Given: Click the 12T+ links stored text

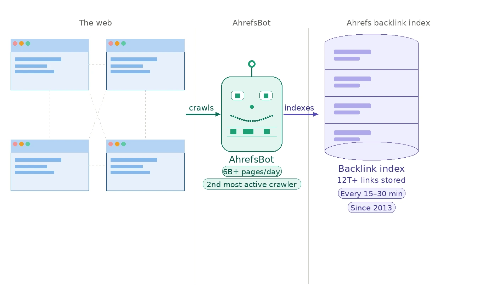Looking at the screenshot, I should [x=371, y=180].
